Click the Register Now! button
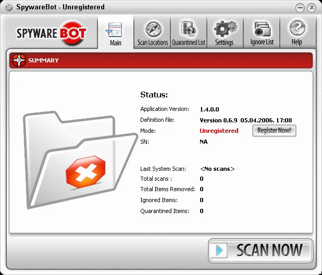 tap(274, 131)
